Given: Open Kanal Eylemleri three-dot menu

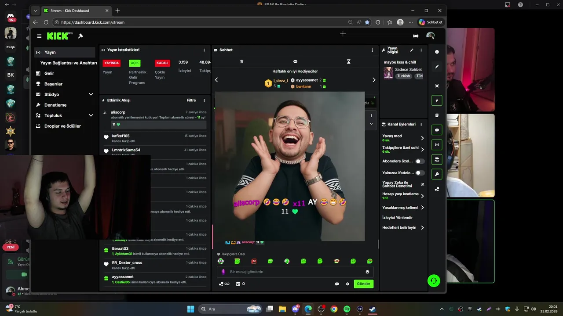Looking at the screenshot, I should [x=421, y=124].
